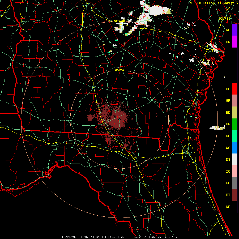
Task: Pick the dark green HR legend swatch
Action: click(234, 124)
